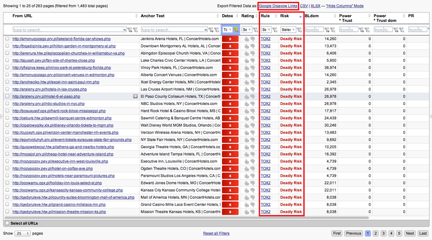The width and height of the screenshot is (432, 240).
Task: Enable the Select all URLs checkbox
Action: [x=7, y=223]
